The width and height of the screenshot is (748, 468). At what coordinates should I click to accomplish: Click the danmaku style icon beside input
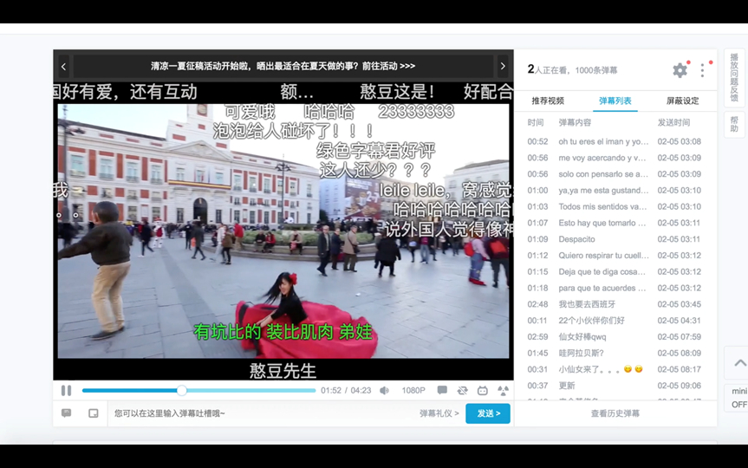[x=66, y=413]
